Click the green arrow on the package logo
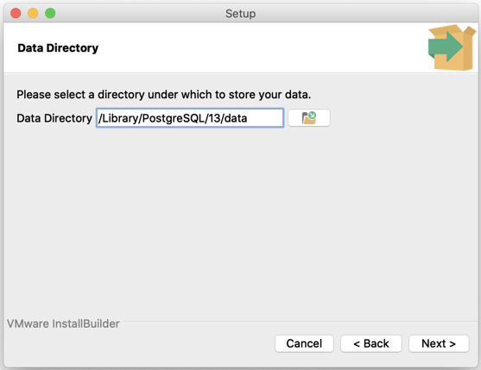Viewport: 481px width, 370px height. click(x=445, y=47)
